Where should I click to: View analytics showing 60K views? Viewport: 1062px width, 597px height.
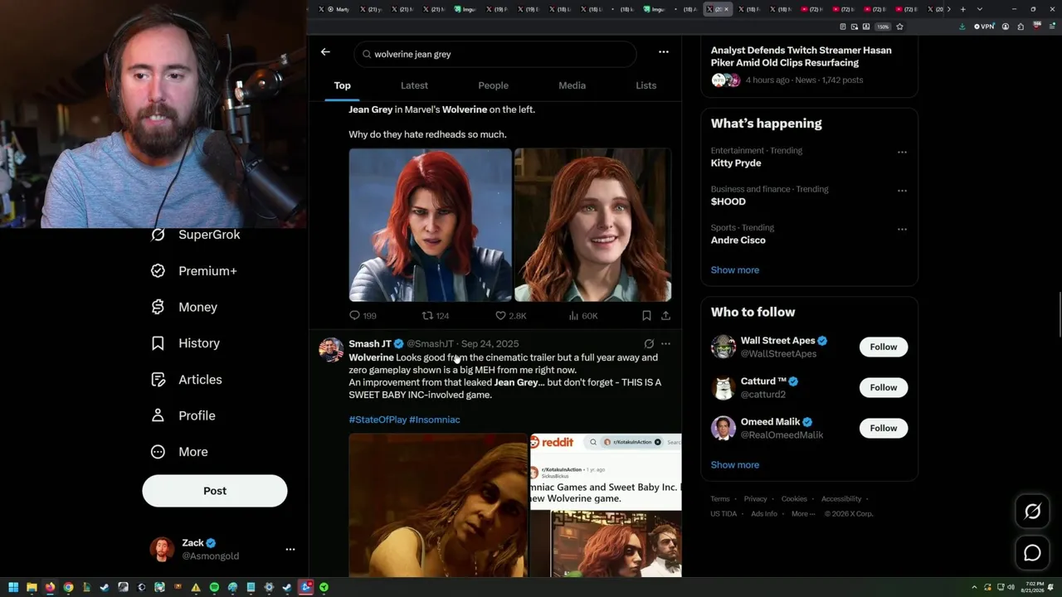pyautogui.click(x=583, y=316)
